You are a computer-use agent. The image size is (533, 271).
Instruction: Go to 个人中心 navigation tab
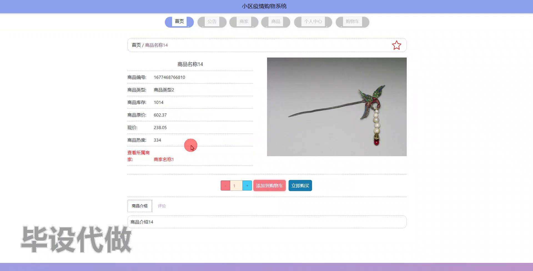(313, 22)
